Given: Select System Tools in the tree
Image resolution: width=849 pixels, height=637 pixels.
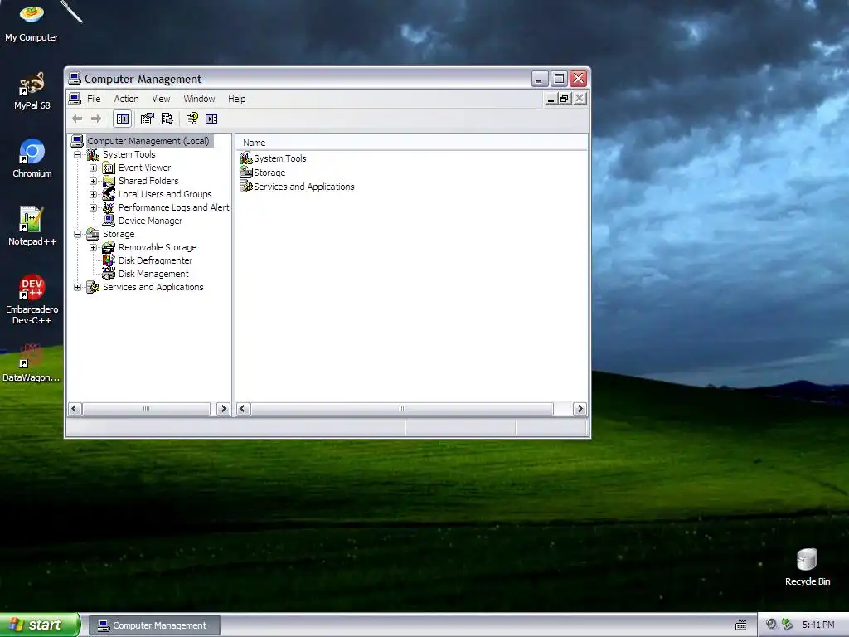Looking at the screenshot, I should [x=129, y=154].
